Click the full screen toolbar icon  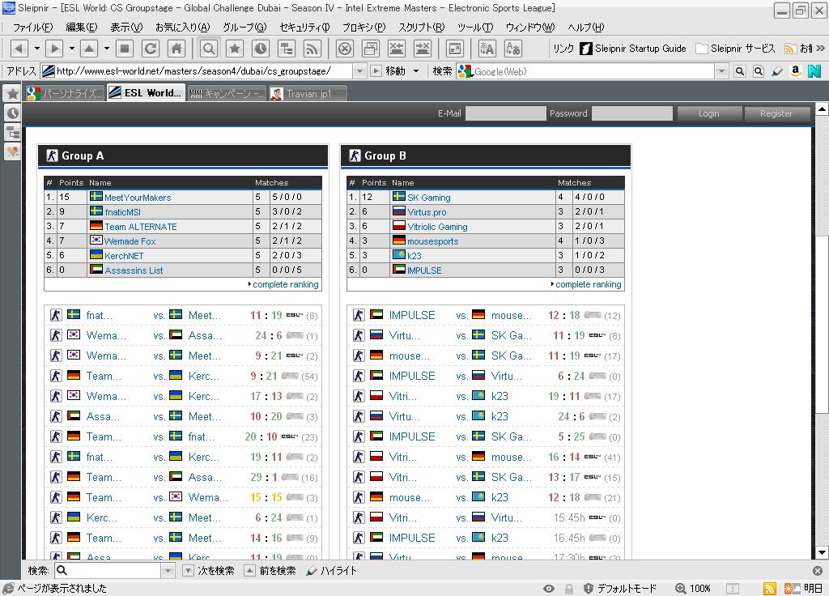coord(455,49)
